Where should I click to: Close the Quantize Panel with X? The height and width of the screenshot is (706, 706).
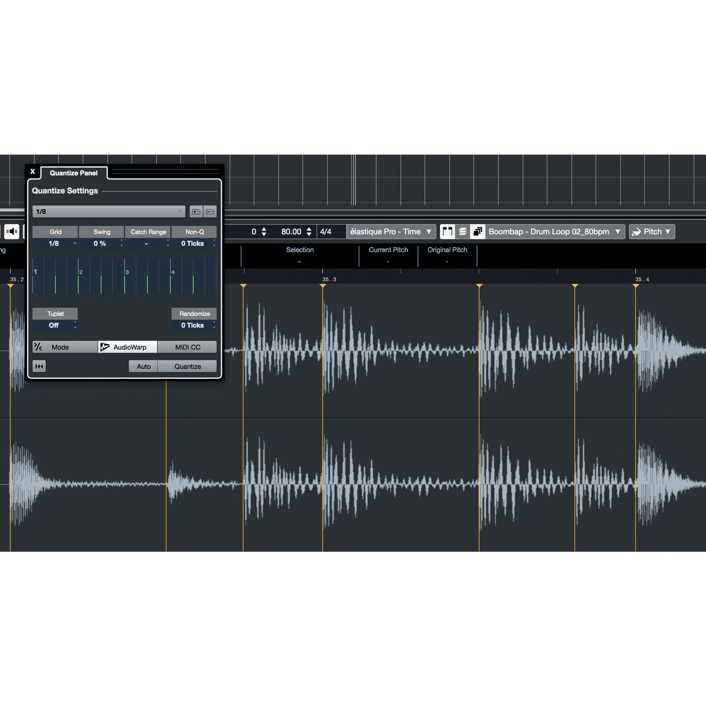coord(32,172)
